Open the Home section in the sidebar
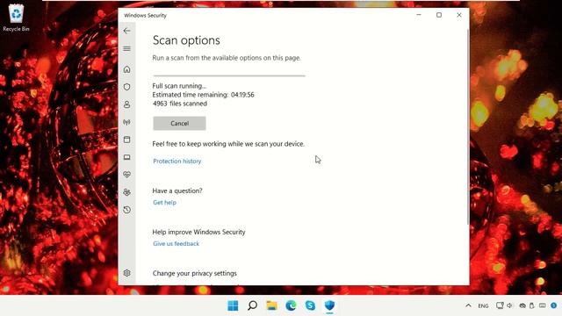Viewport: 562px width, 316px height. [126, 69]
